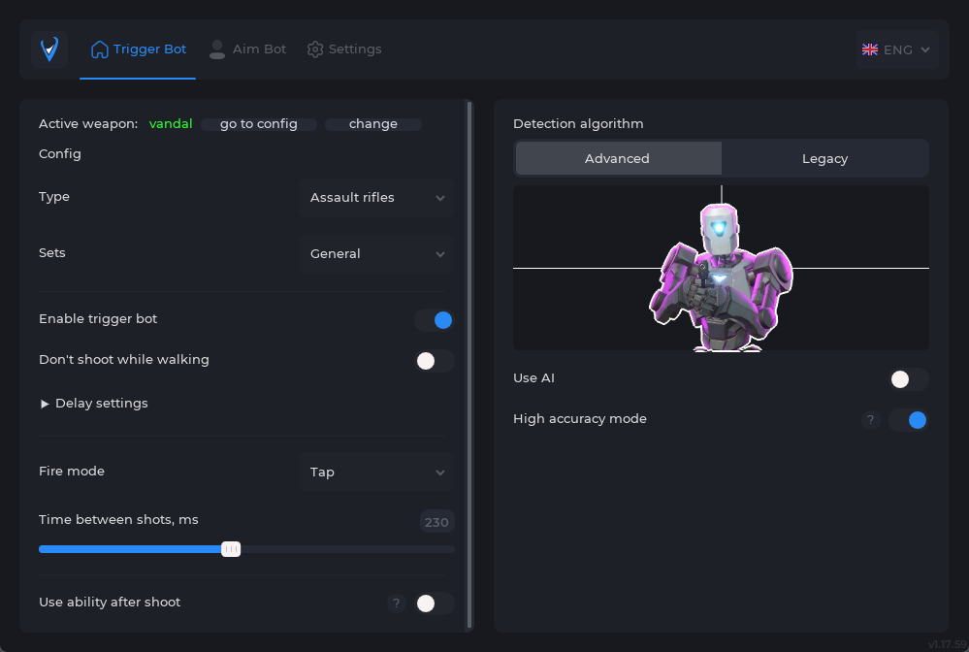
Task: Open the Type dropdown showing Assault rifles
Action: pyautogui.click(x=376, y=198)
